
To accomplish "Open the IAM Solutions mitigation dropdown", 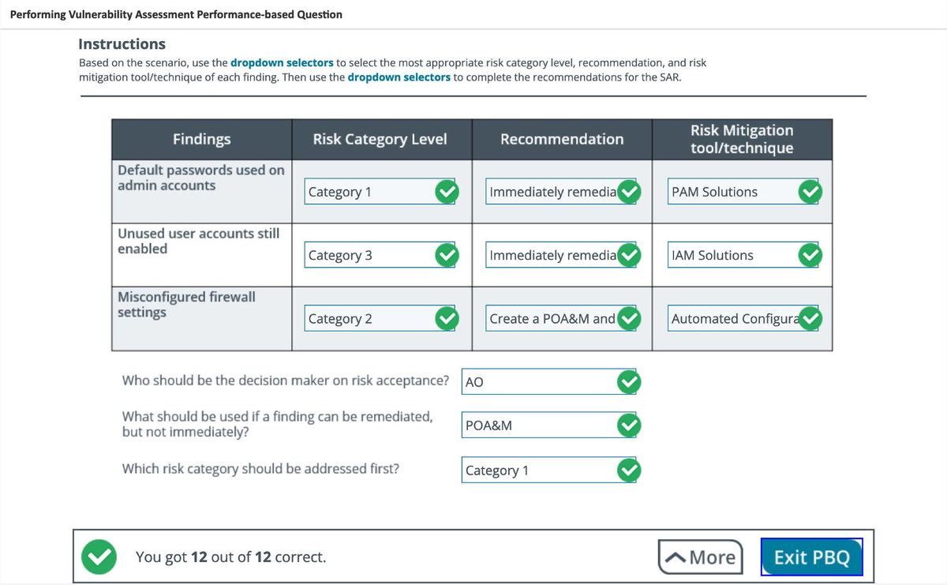I will [x=734, y=254].
